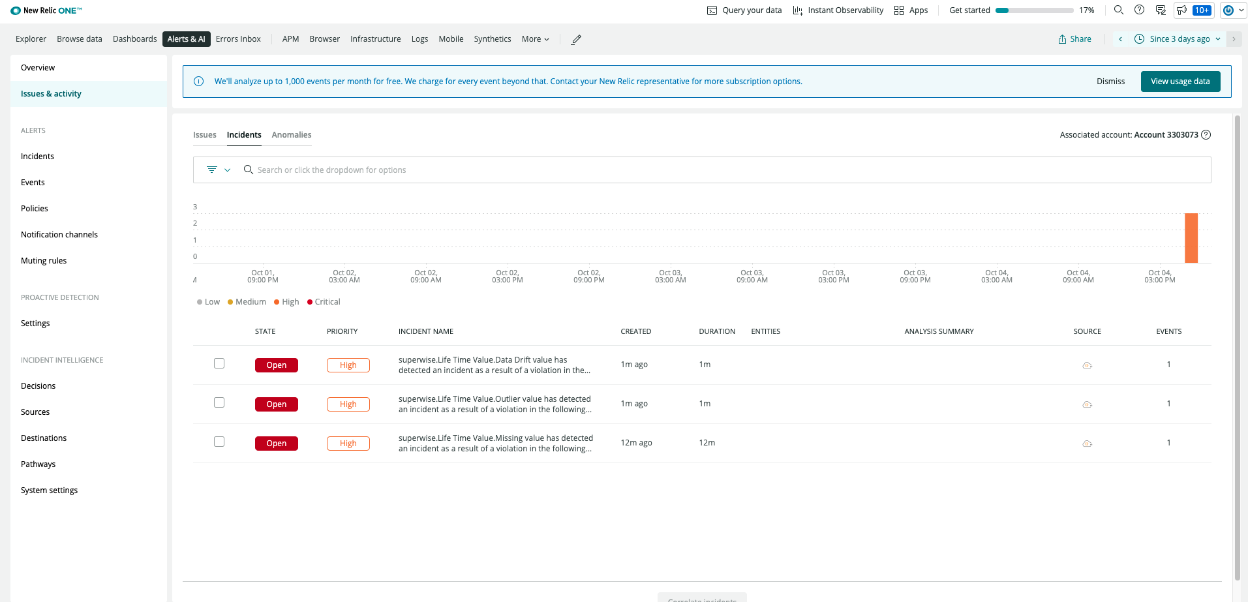1248x602 pixels.
Task: Toggle Critical priority legend filter
Action: point(324,302)
